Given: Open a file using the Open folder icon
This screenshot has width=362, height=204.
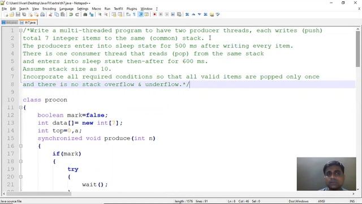Looking at the screenshot, I should point(12,15).
